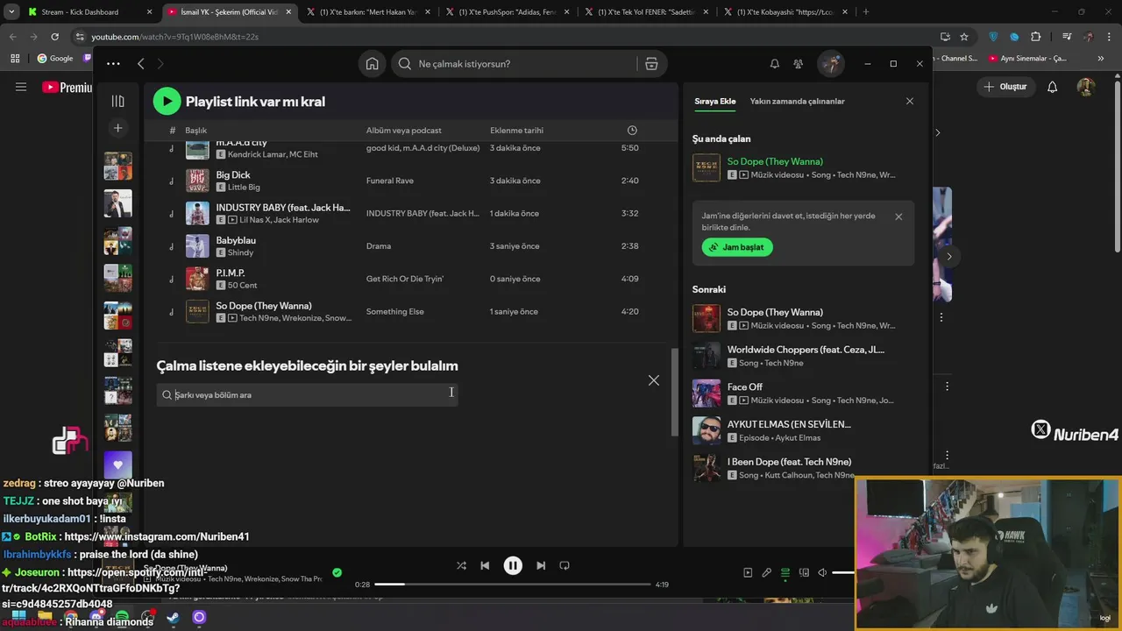Play the 'Playlist link var mı kral' playlist
The image size is (1122, 631).
pos(167,101)
